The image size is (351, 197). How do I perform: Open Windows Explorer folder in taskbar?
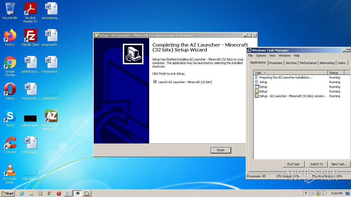tap(31, 193)
